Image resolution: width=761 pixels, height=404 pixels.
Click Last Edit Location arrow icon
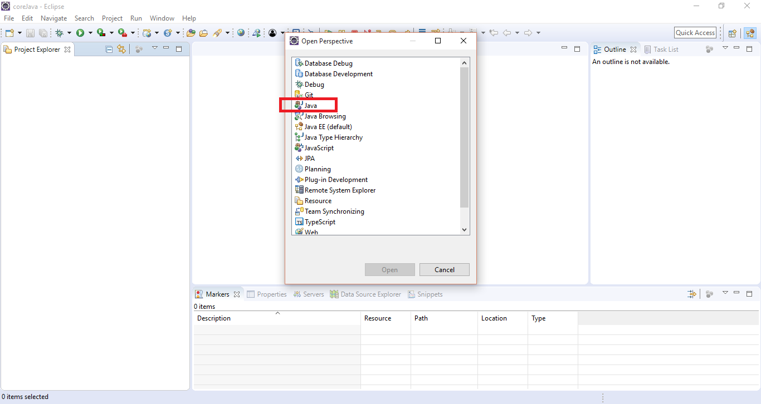point(494,33)
